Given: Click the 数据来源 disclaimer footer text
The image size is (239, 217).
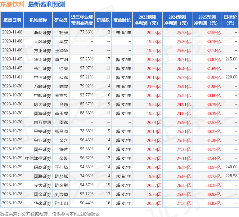Looking at the screenshot, I should (50, 214).
